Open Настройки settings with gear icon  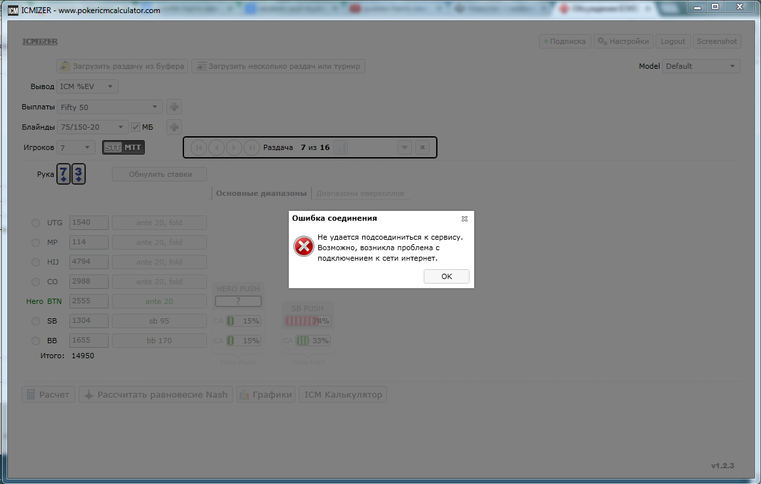click(623, 41)
